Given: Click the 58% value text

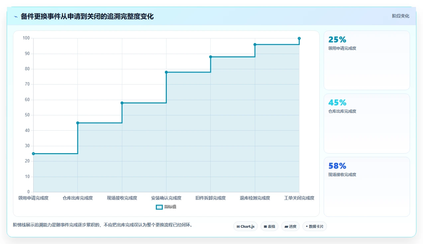Looking at the screenshot, I should [337, 166].
